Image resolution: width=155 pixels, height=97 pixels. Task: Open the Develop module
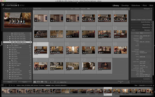pos(125,5)
